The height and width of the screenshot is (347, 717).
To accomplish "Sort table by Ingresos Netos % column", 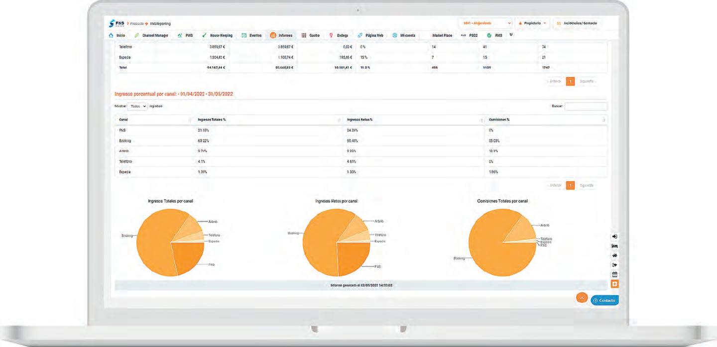I will (x=414, y=120).
